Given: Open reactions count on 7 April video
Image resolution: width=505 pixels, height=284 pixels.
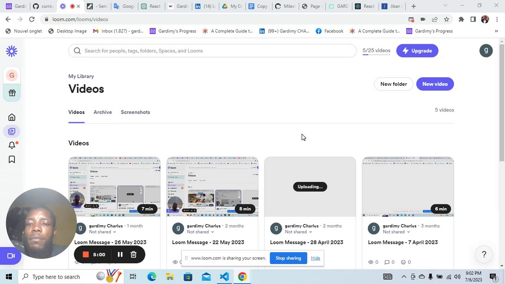Looking at the screenshot, I should point(406,262).
